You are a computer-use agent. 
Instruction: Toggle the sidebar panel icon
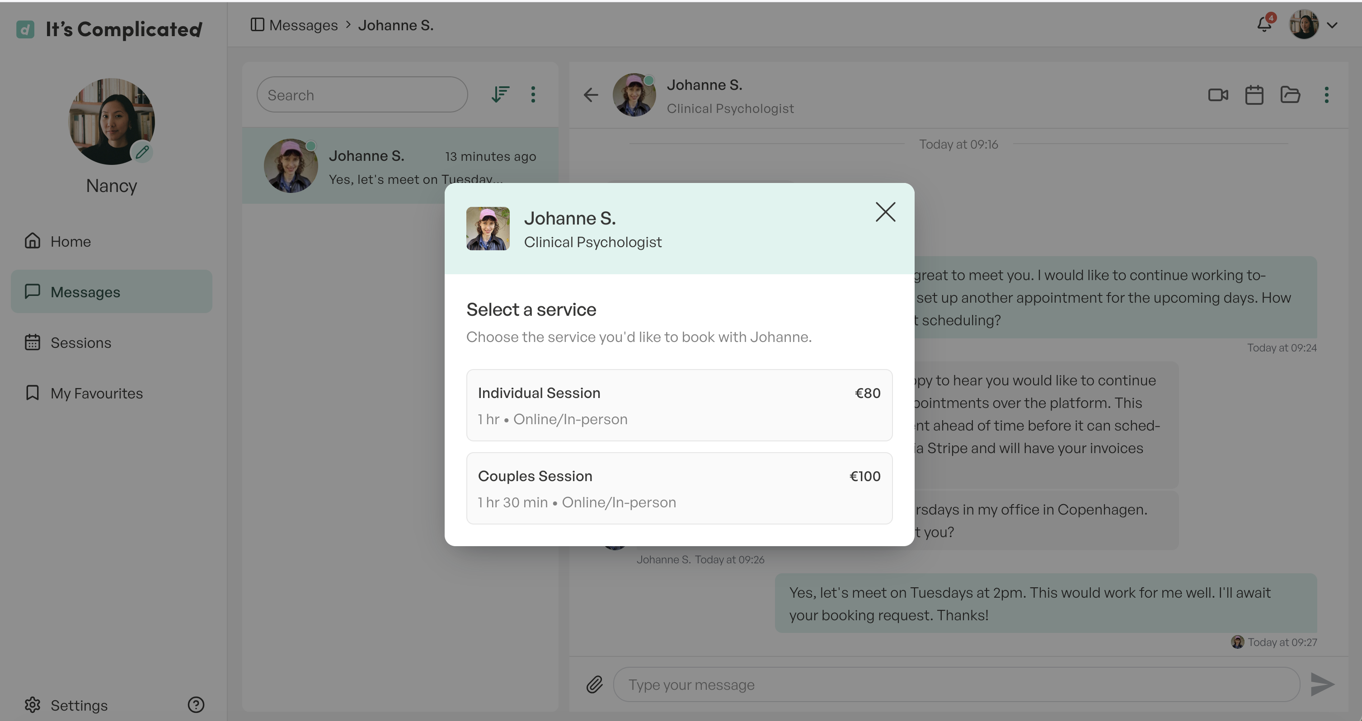(x=257, y=25)
